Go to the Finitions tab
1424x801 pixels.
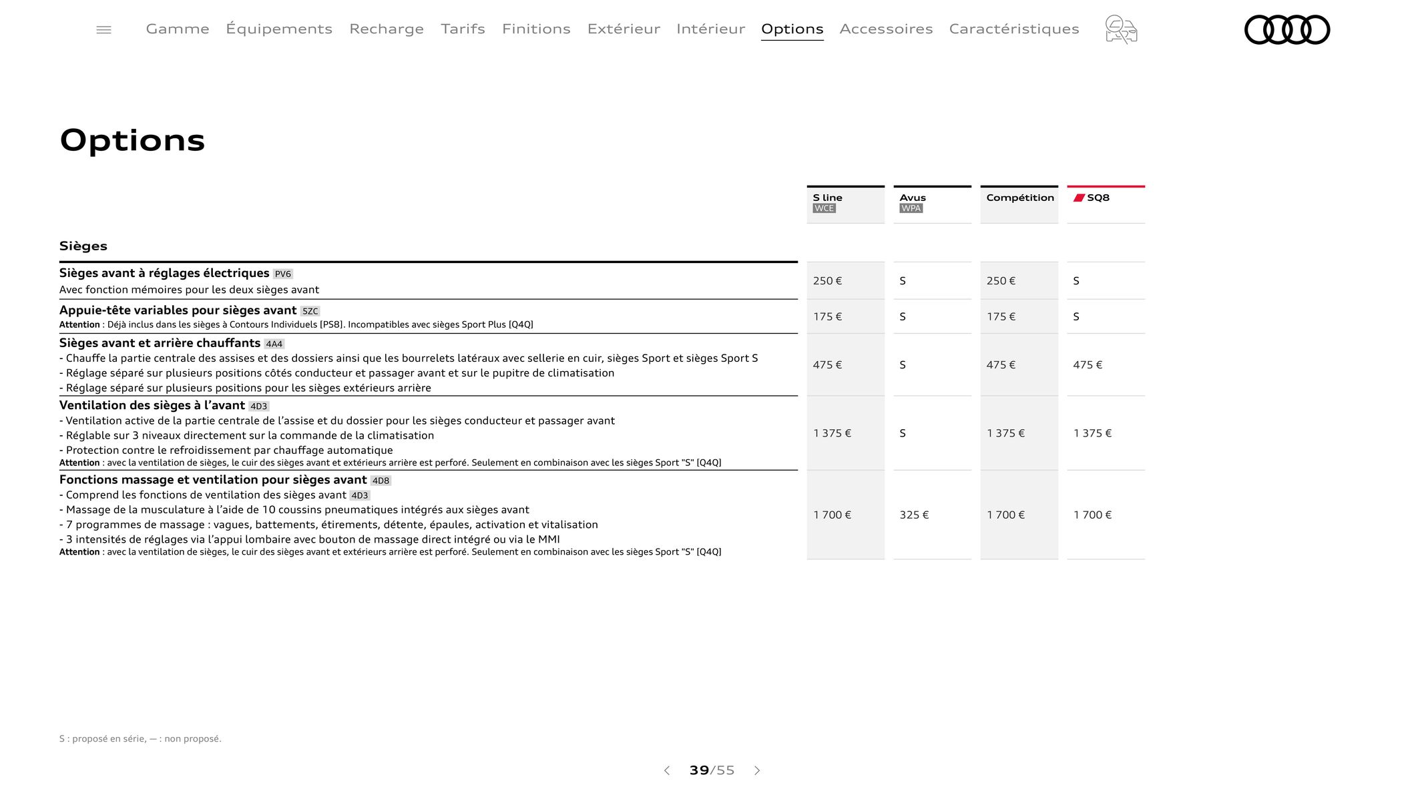(536, 29)
